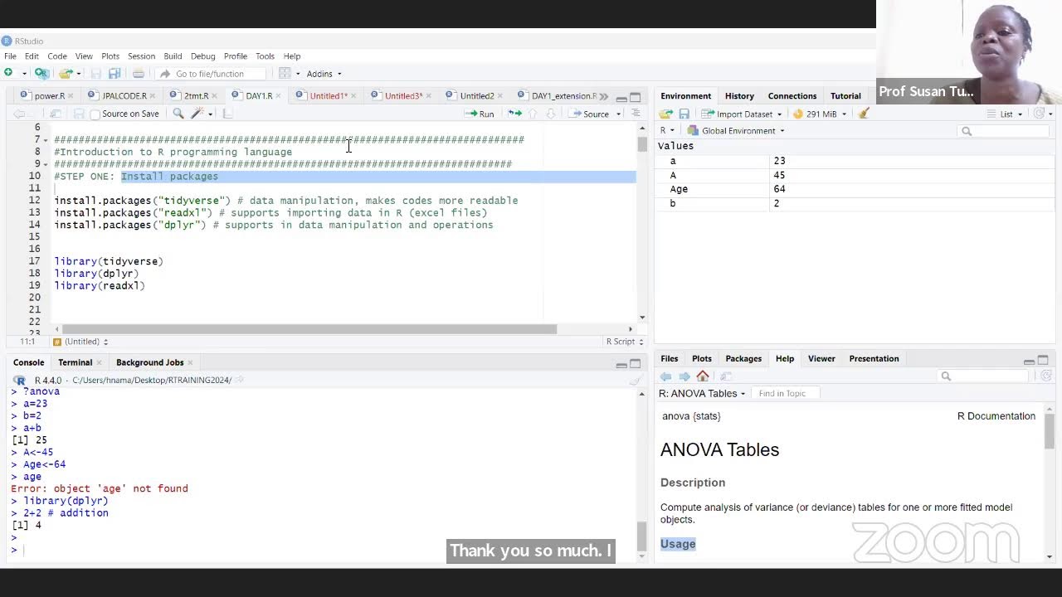Close the Untitled1 tab
This screenshot has height=597, width=1062.
point(353,96)
